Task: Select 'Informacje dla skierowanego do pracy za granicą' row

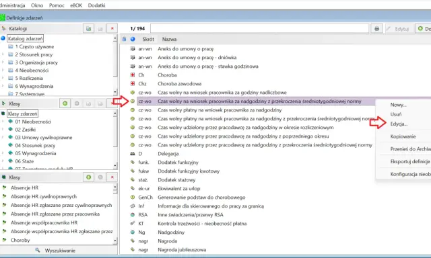Action: [x=211, y=206]
